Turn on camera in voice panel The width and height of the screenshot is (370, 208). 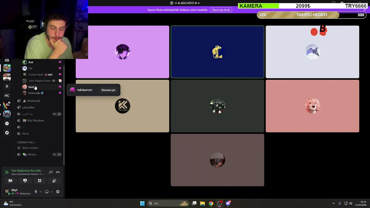10,181
